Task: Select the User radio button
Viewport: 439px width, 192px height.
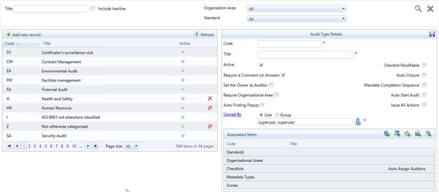Action: click(261, 115)
